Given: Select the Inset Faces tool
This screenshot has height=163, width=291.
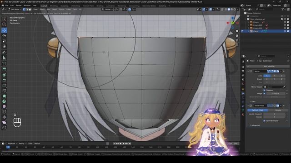Looking at the screenshot, I should (4, 75).
